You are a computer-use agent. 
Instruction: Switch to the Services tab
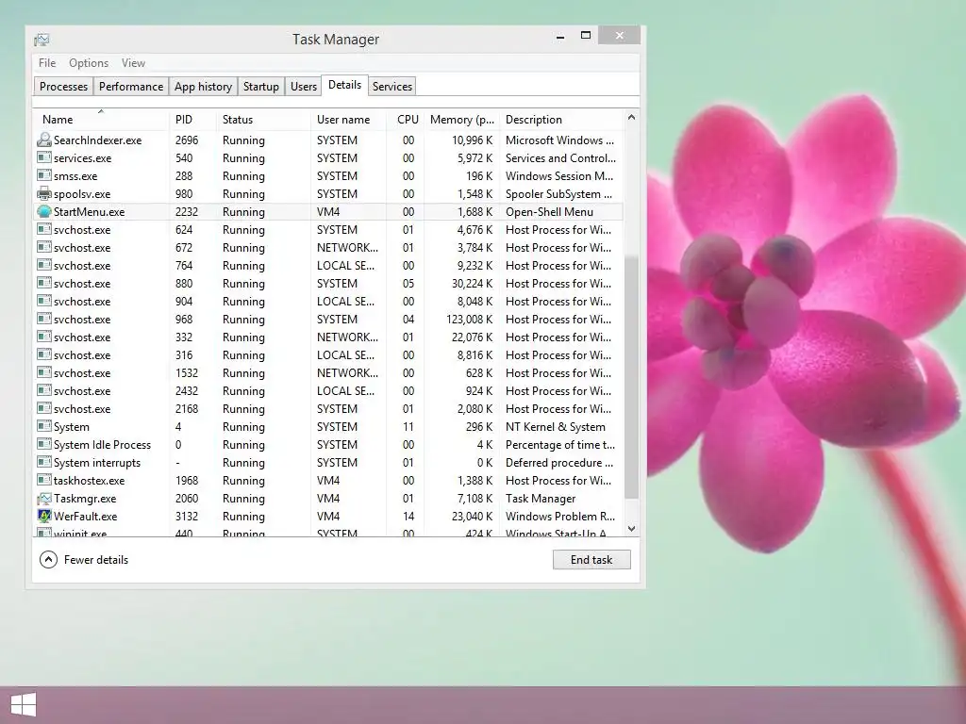391,86
